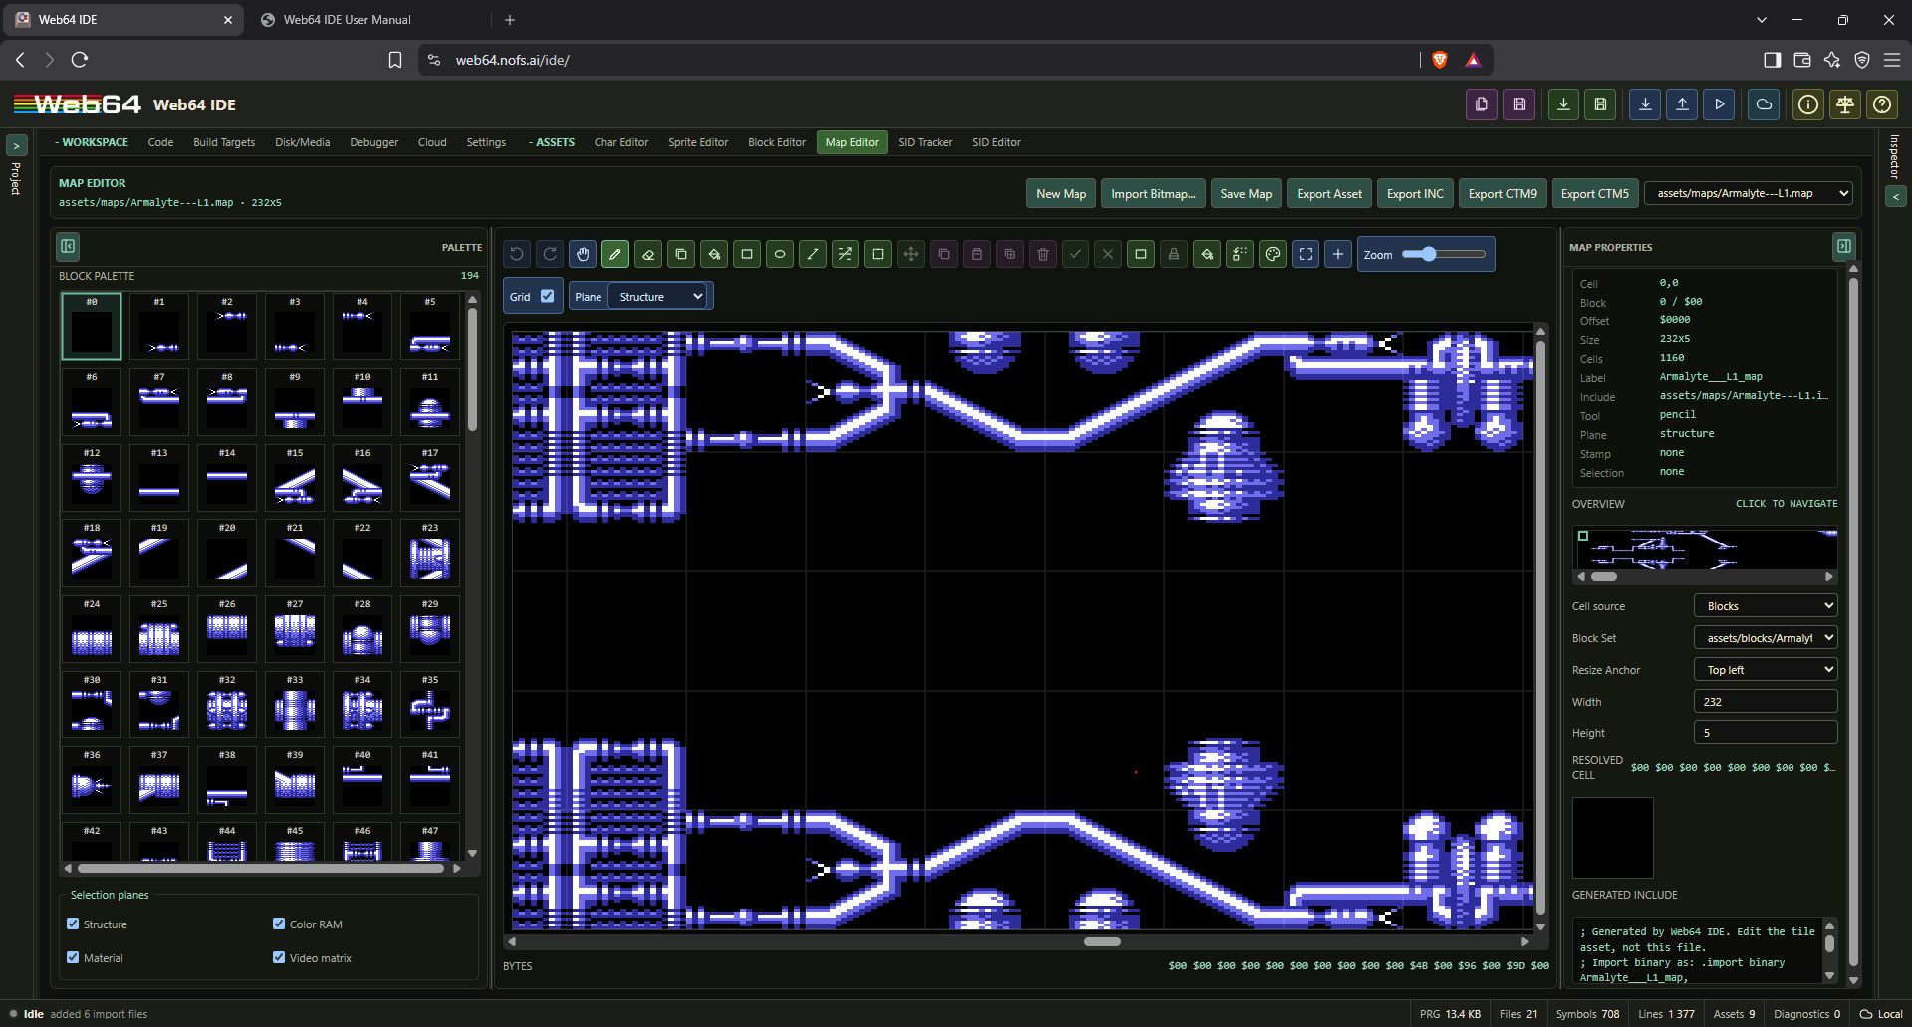Click the plus icon beside Zoom
The image size is (1912, 1027).
click(x=1338, y=254)
